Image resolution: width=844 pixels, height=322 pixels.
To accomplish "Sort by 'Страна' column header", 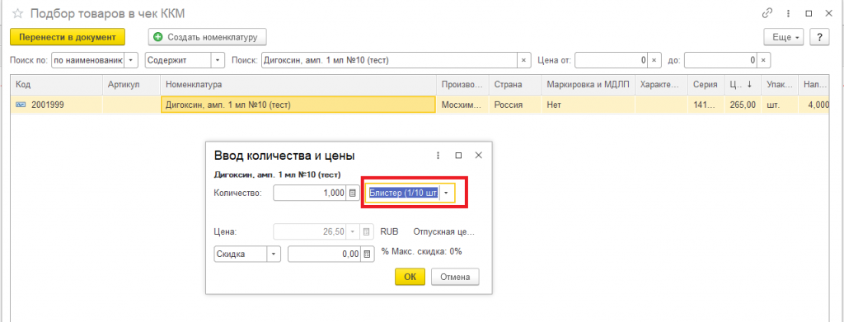I will [x=514, y=84].
